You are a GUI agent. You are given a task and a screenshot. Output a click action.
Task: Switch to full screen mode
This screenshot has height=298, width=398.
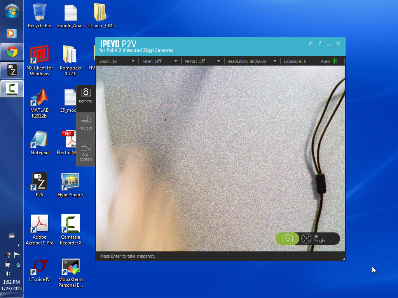86,152
